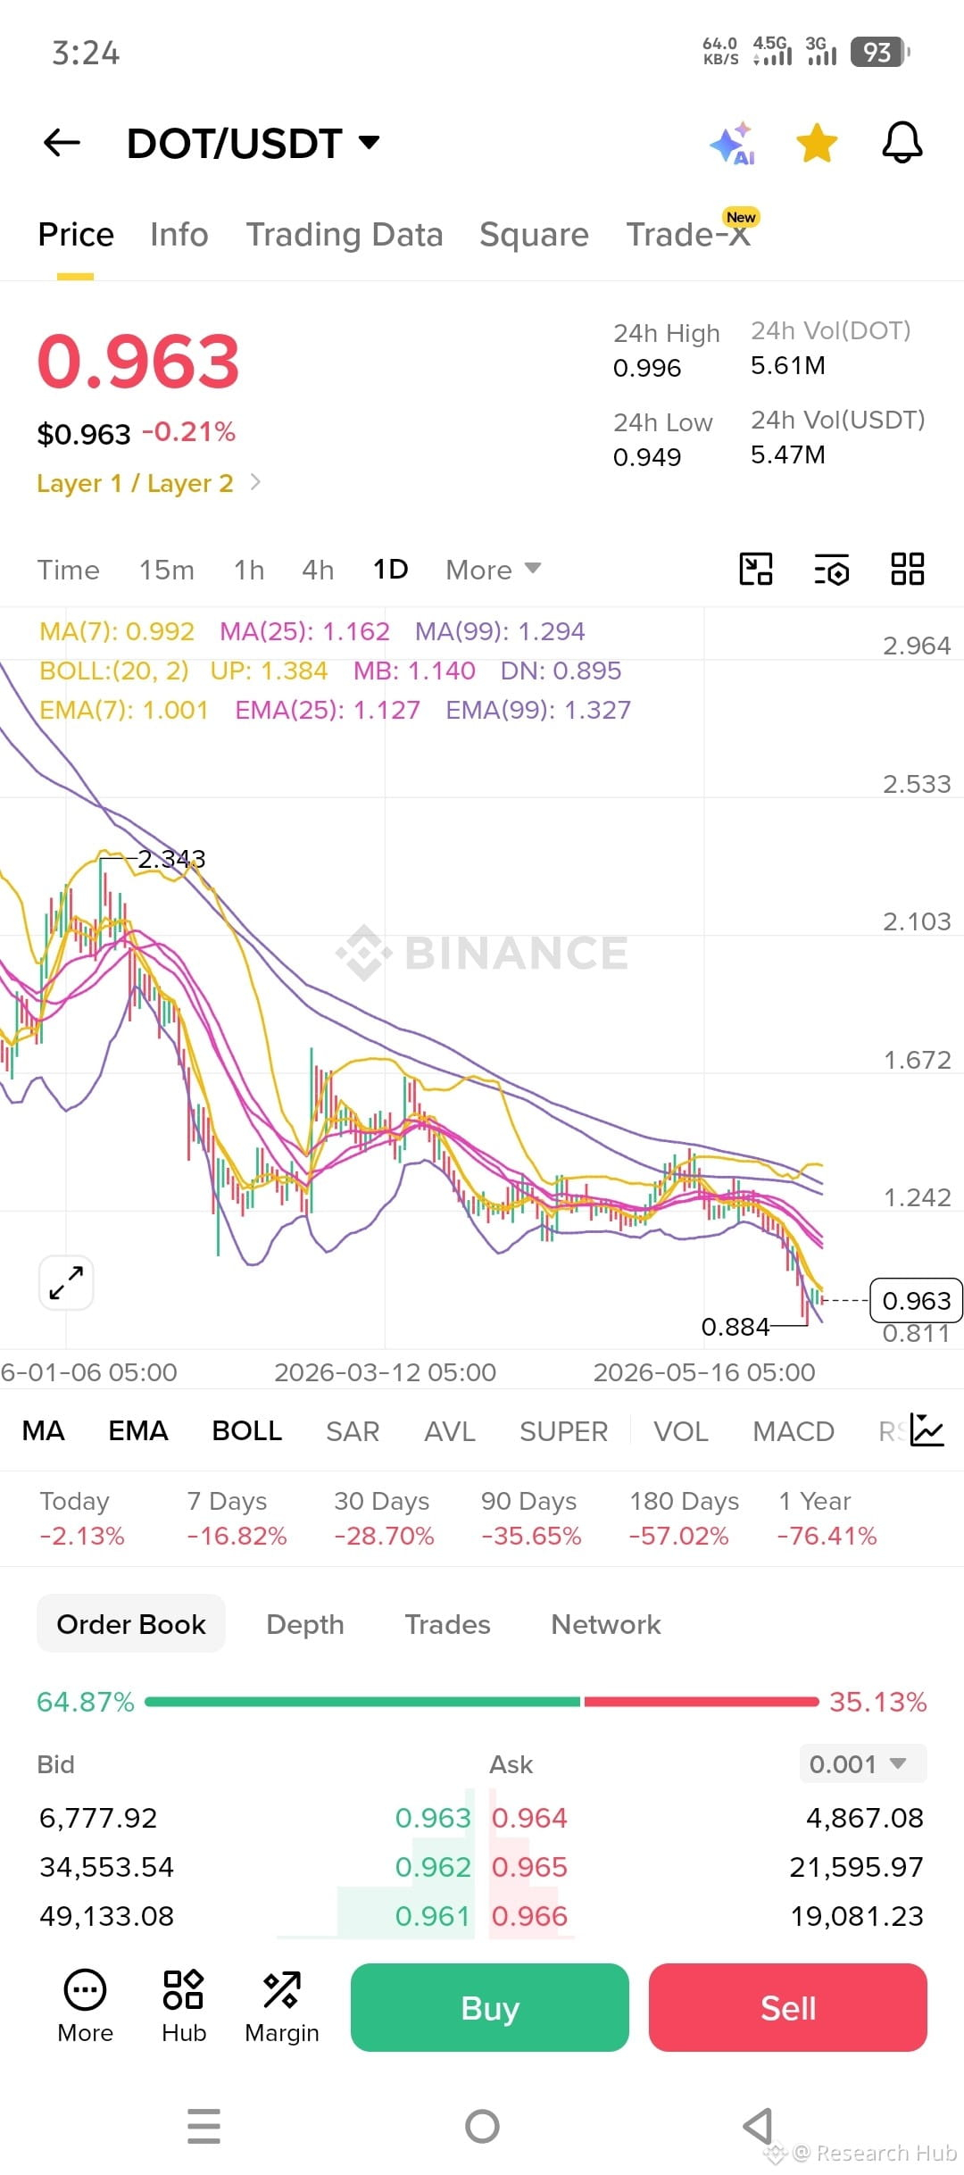The image size is (964, 2175).
Task: Open the indicator list chart icon
Action: (x=927, y=1430)
